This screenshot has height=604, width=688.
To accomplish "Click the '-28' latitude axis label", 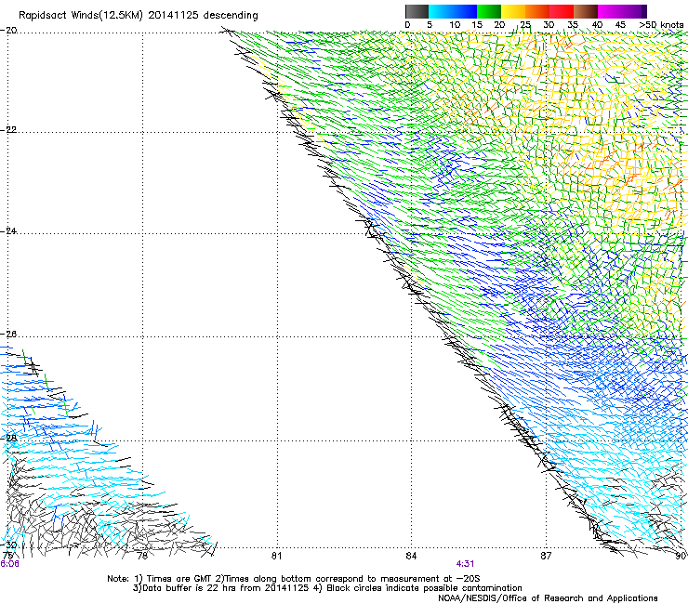I will click(x=8, y=438).
